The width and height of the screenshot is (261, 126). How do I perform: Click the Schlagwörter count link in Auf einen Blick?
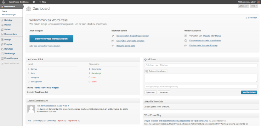(36, 82)
